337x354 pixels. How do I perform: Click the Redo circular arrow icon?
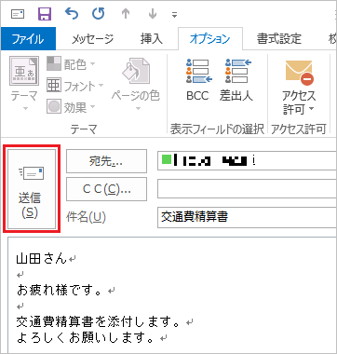[99, 14]
